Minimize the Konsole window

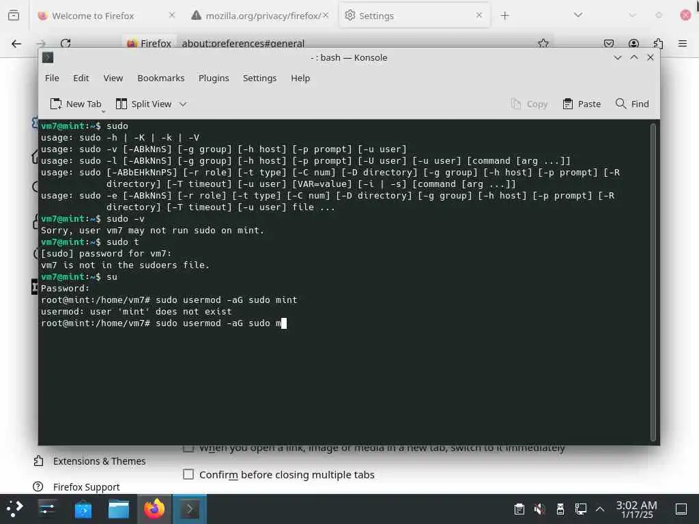coord(617,57)
